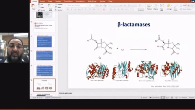Switch to the Home tab
195x110 pixels.
pos(34,1)
